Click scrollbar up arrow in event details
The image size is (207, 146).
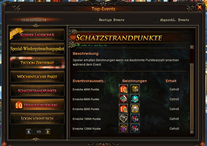(192, 47)
